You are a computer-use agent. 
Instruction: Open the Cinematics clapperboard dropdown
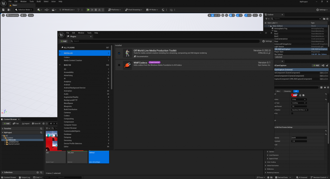point(54,10)
